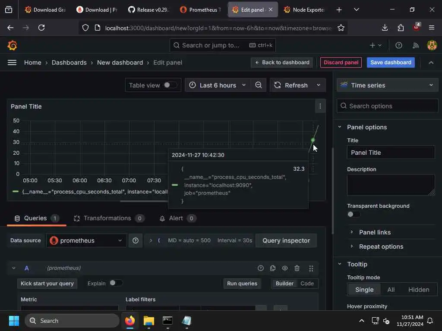
Task: Open Windows notification bell
Action: click(430, 321)
